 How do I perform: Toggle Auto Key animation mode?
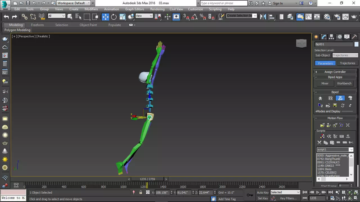pos(263,192)
